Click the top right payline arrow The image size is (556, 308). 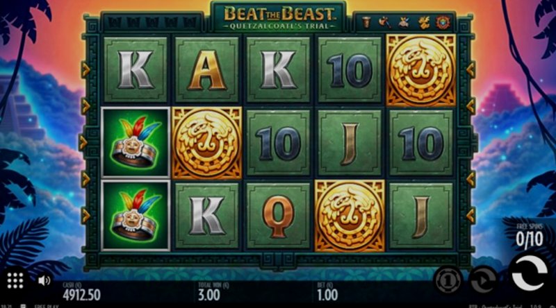(x=471, y=70)
